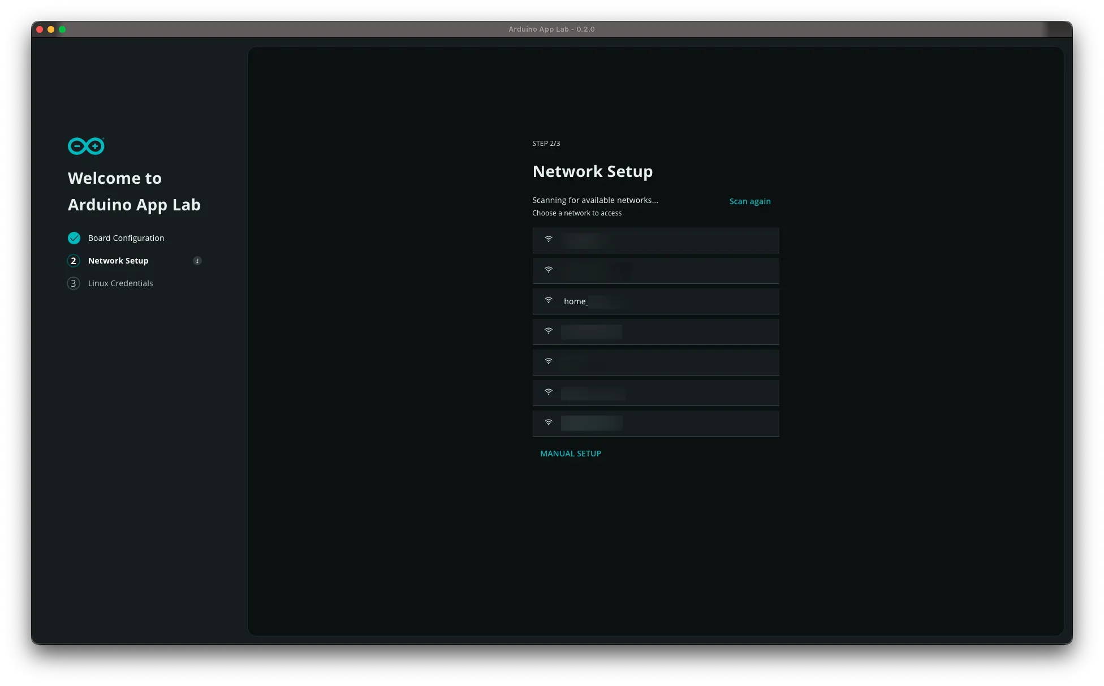Click the Wi-Fi icon of home_ network
The image size is (1104, 686).
[549, 301]
